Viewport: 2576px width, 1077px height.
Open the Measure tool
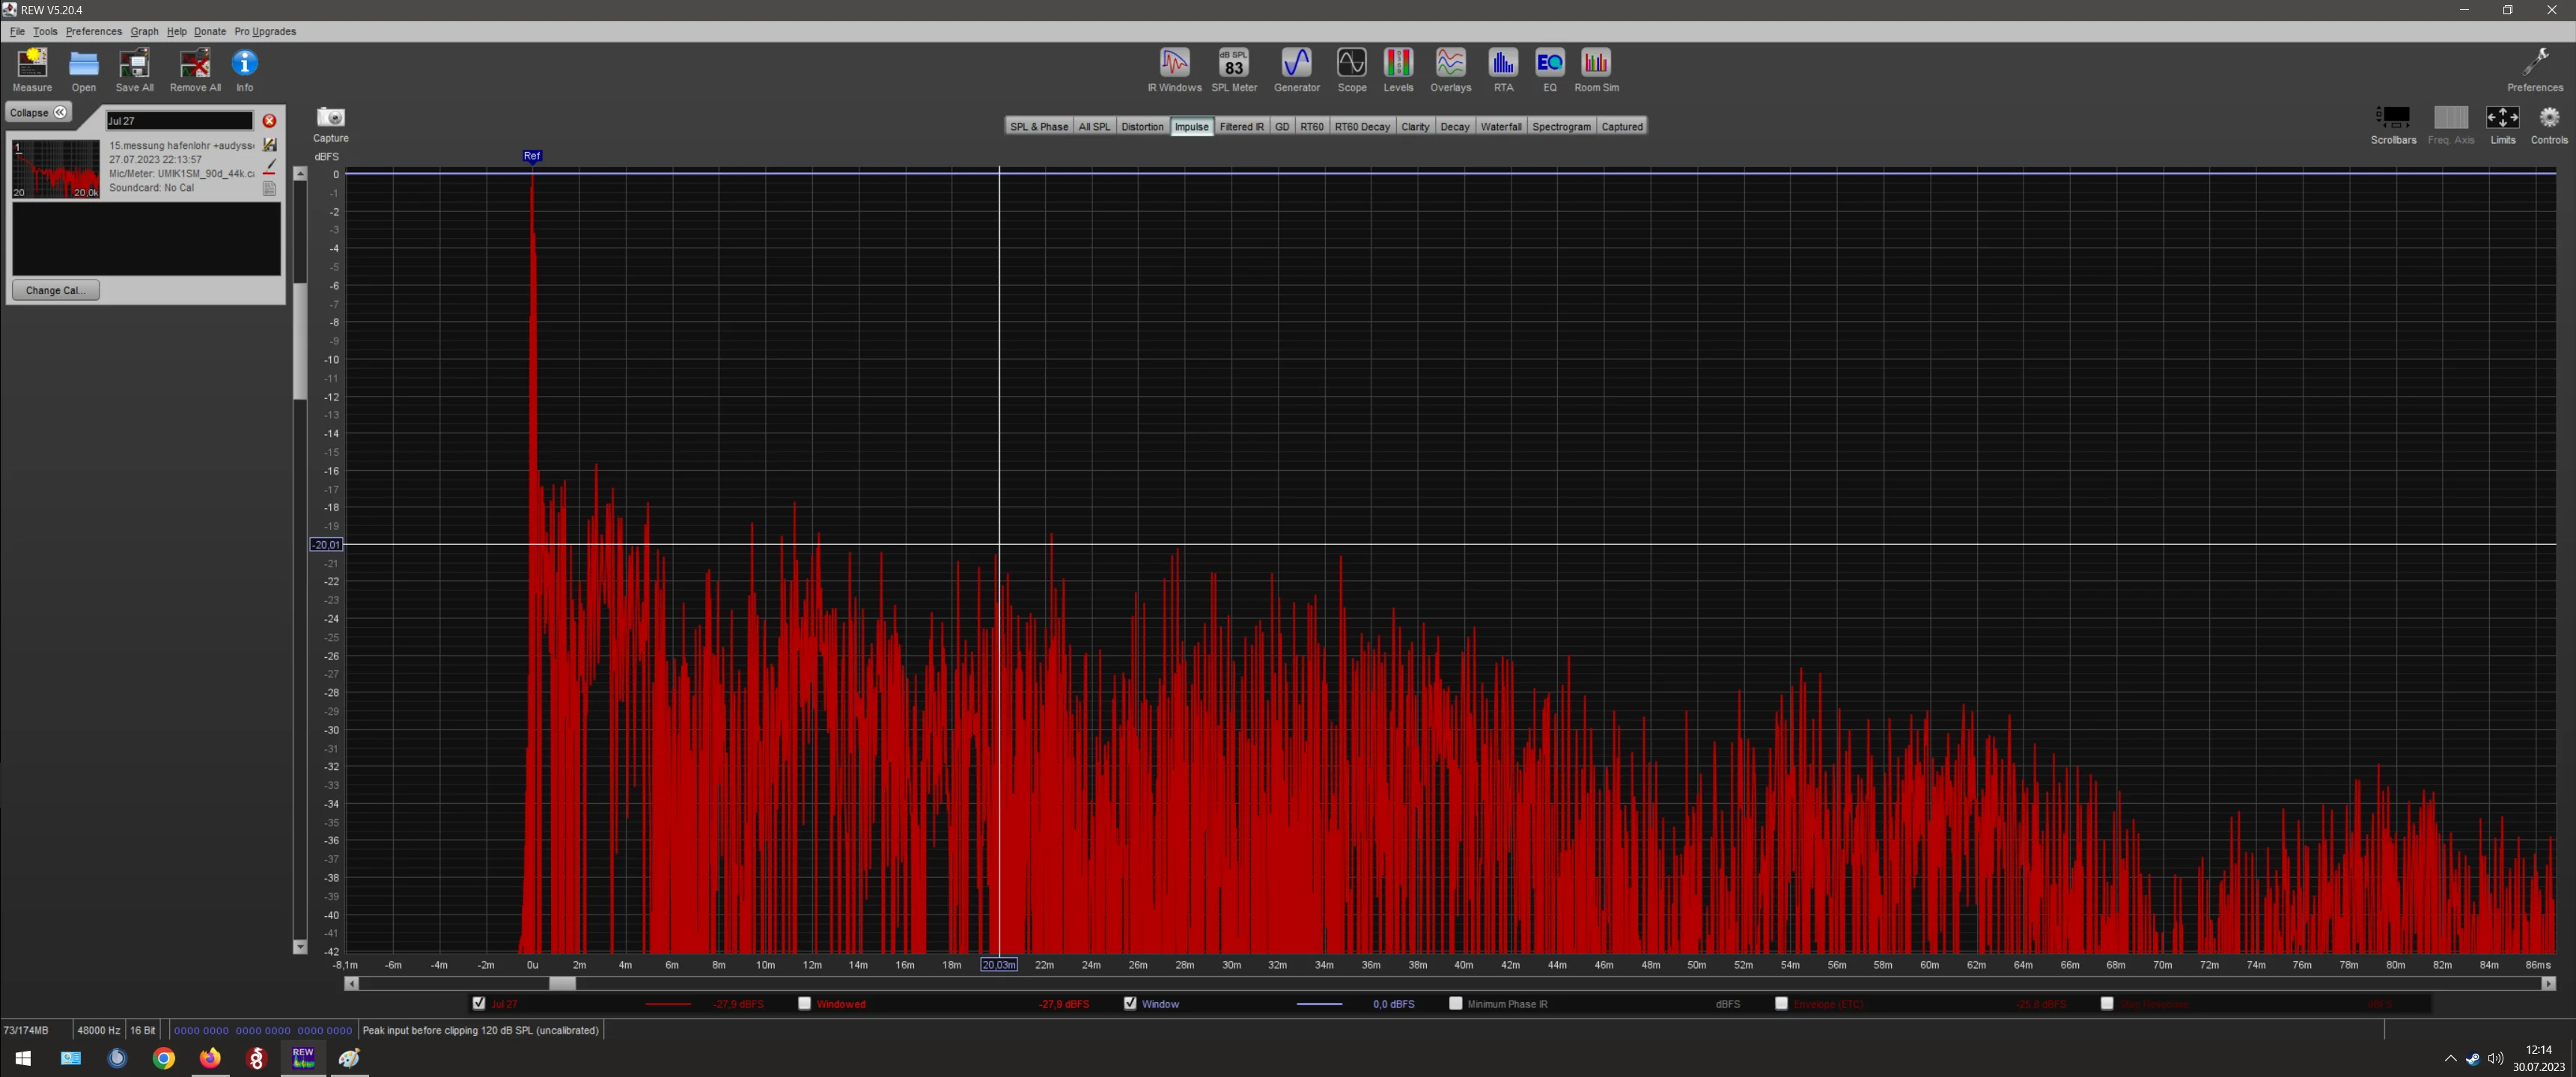pos(32,70)
